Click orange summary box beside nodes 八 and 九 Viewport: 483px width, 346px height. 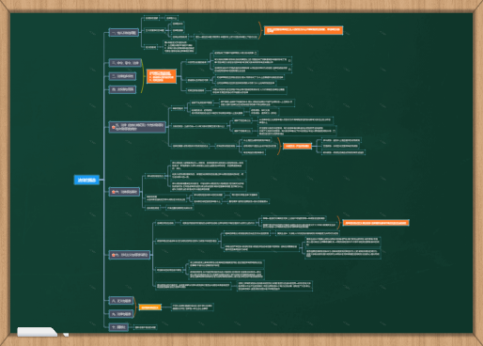[150, 307]
